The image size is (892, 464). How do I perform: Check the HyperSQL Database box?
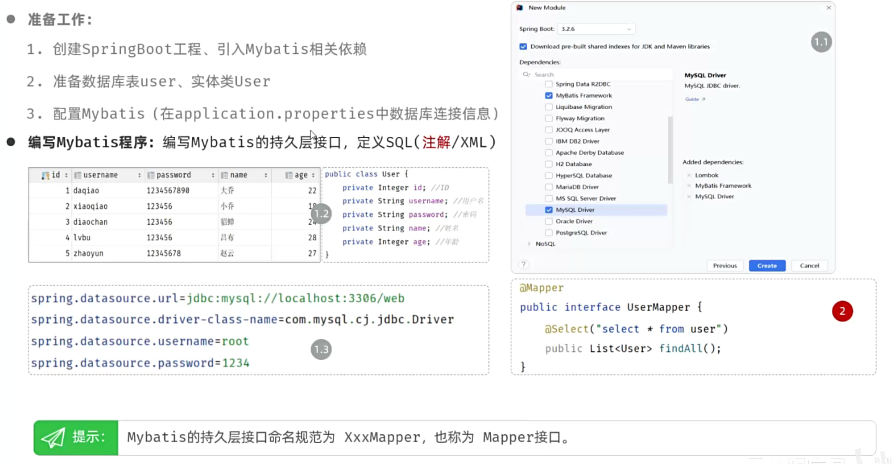click(549, 175)
